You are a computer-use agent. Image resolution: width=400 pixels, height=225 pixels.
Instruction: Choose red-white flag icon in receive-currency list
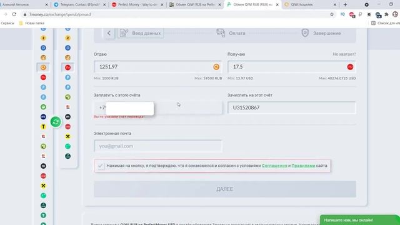(68, 107)
